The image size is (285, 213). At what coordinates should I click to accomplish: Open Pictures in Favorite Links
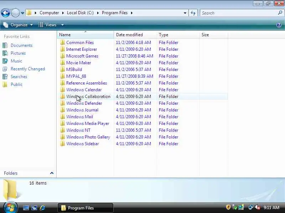[x=18, y=53]
